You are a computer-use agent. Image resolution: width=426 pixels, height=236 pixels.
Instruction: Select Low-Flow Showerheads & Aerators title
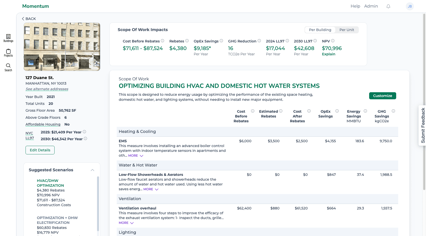point(151,175)
